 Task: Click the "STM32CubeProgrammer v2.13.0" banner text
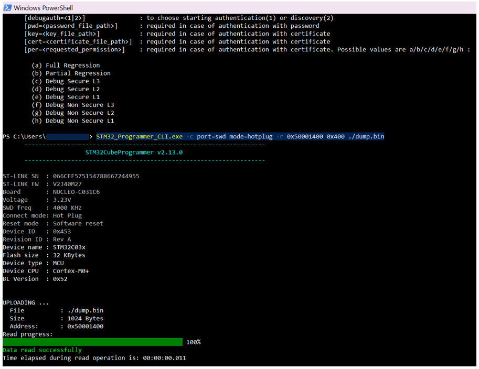point(134,153)
